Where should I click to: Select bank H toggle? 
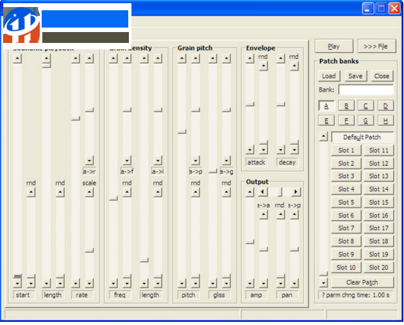coord(385,121)
